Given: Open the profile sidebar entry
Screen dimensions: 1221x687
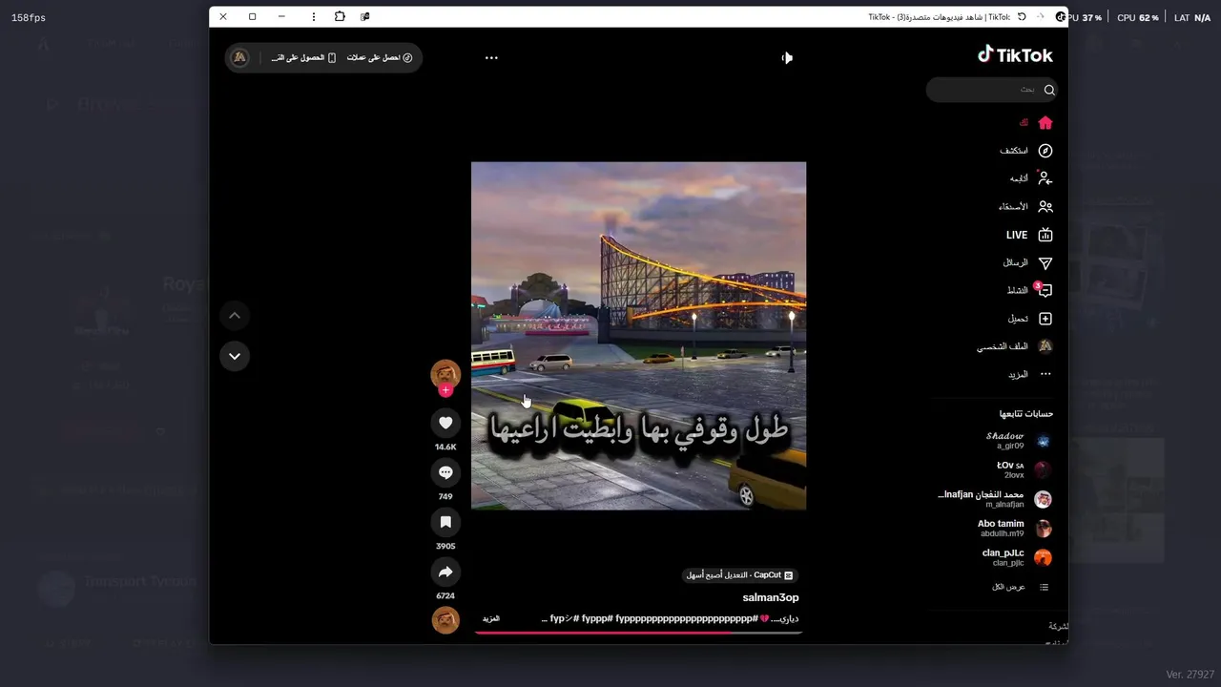Looking at the screenshot, I should pos(1014,346).
